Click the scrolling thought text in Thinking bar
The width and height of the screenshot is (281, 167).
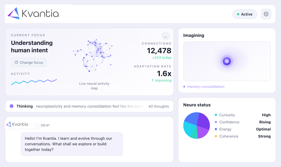click(90, 106)
